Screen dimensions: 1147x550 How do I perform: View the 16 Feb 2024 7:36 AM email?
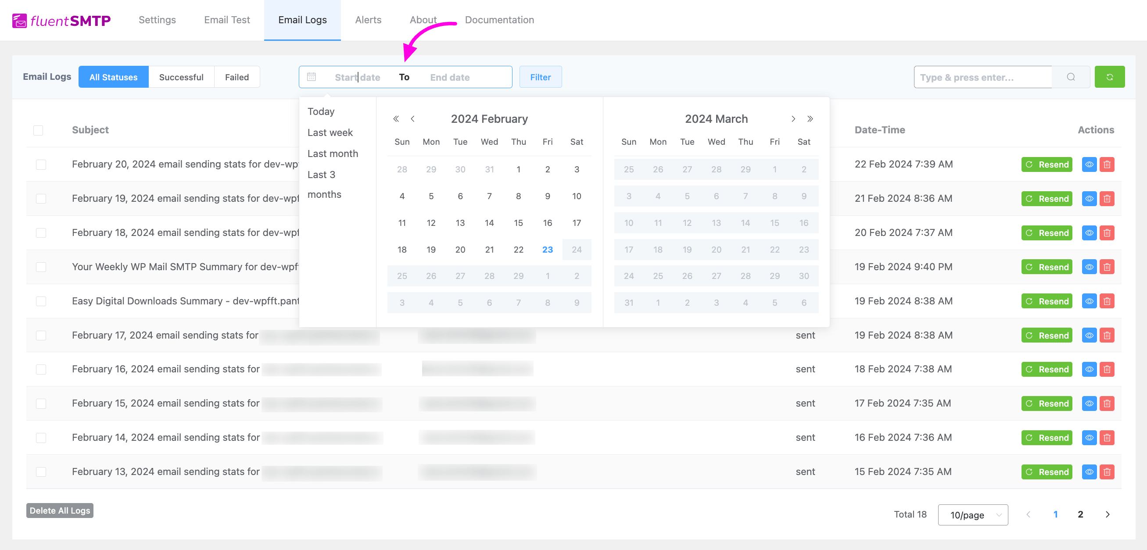click(x=1089, y=438)
